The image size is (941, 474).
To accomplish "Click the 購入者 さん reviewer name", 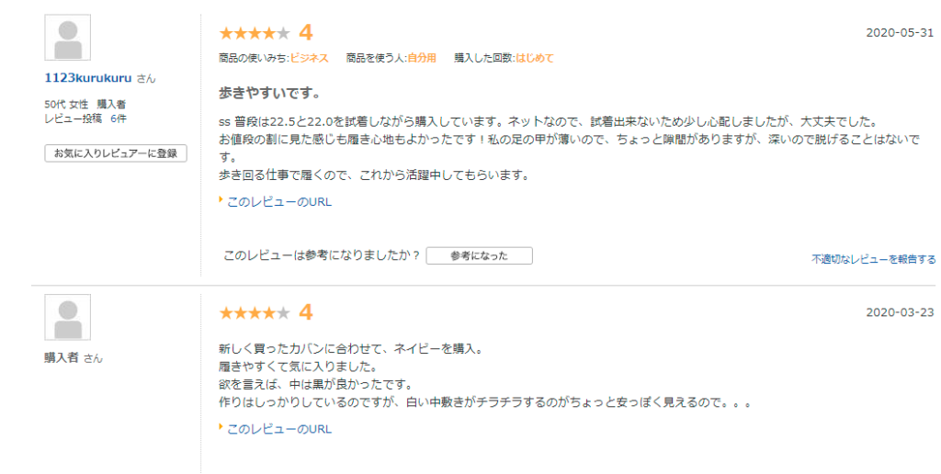I will pyautogui.click(x=74, y=358).
